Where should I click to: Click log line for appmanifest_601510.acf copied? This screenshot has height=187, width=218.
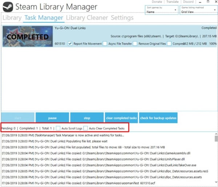click(x=78, y=183)
